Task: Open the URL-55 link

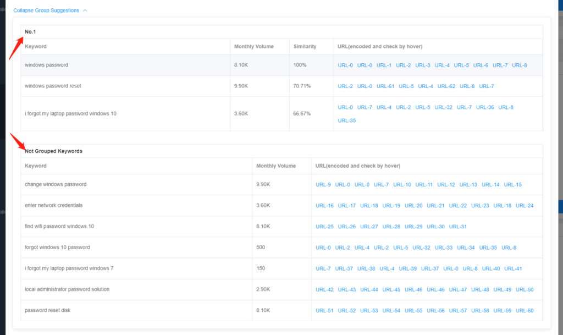Action: pyautogui.click(x=413, y=311)
